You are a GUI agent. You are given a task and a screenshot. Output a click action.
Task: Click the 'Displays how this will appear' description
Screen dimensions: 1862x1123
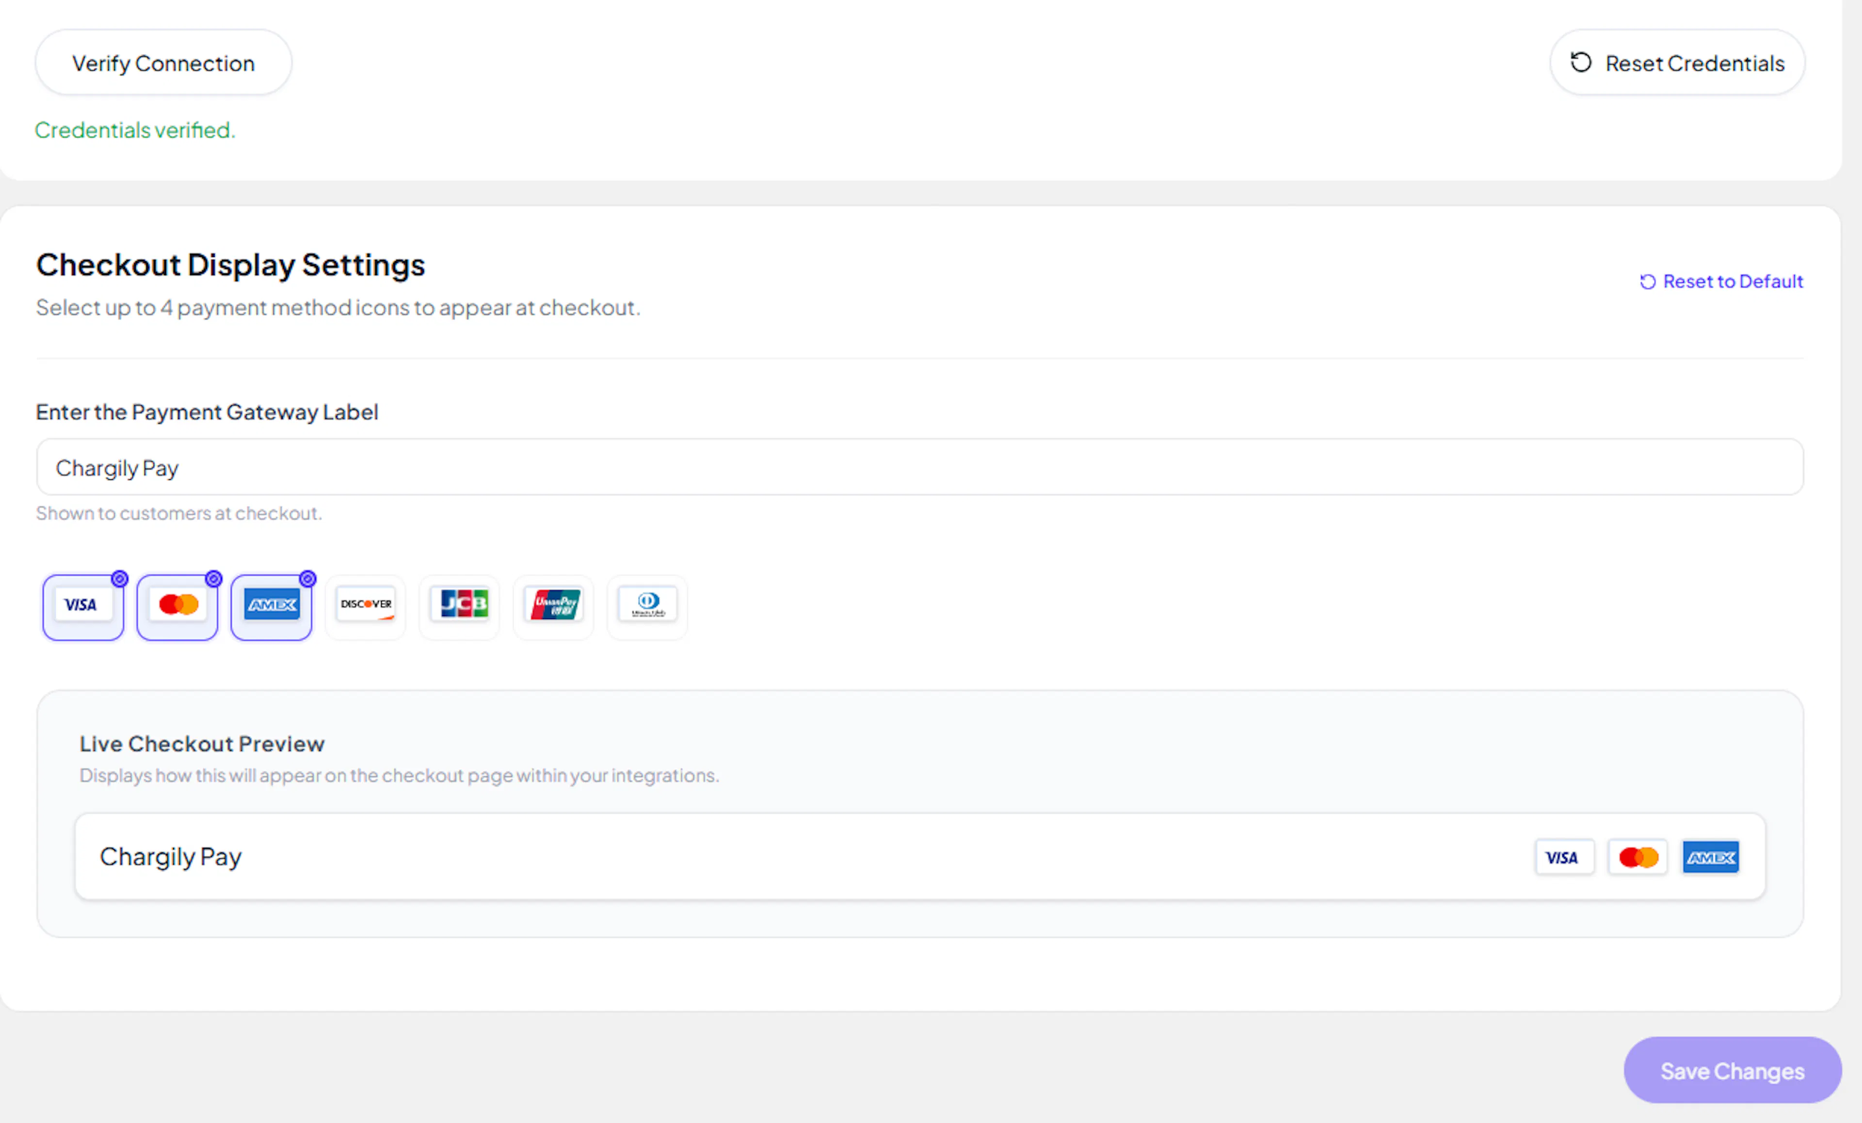[x=399, y=775]
